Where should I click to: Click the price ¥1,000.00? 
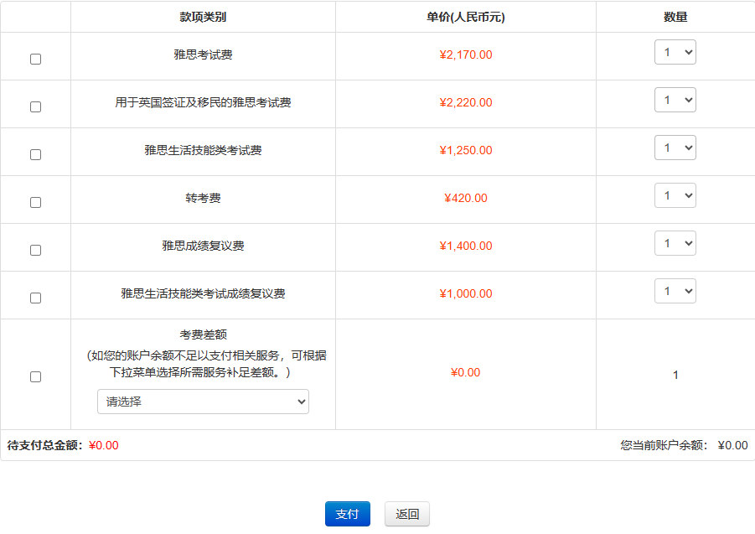pos(466,293)
